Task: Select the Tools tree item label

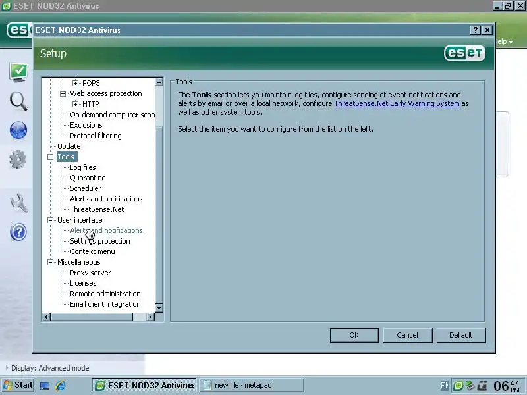Action: (x=66, y=157)
